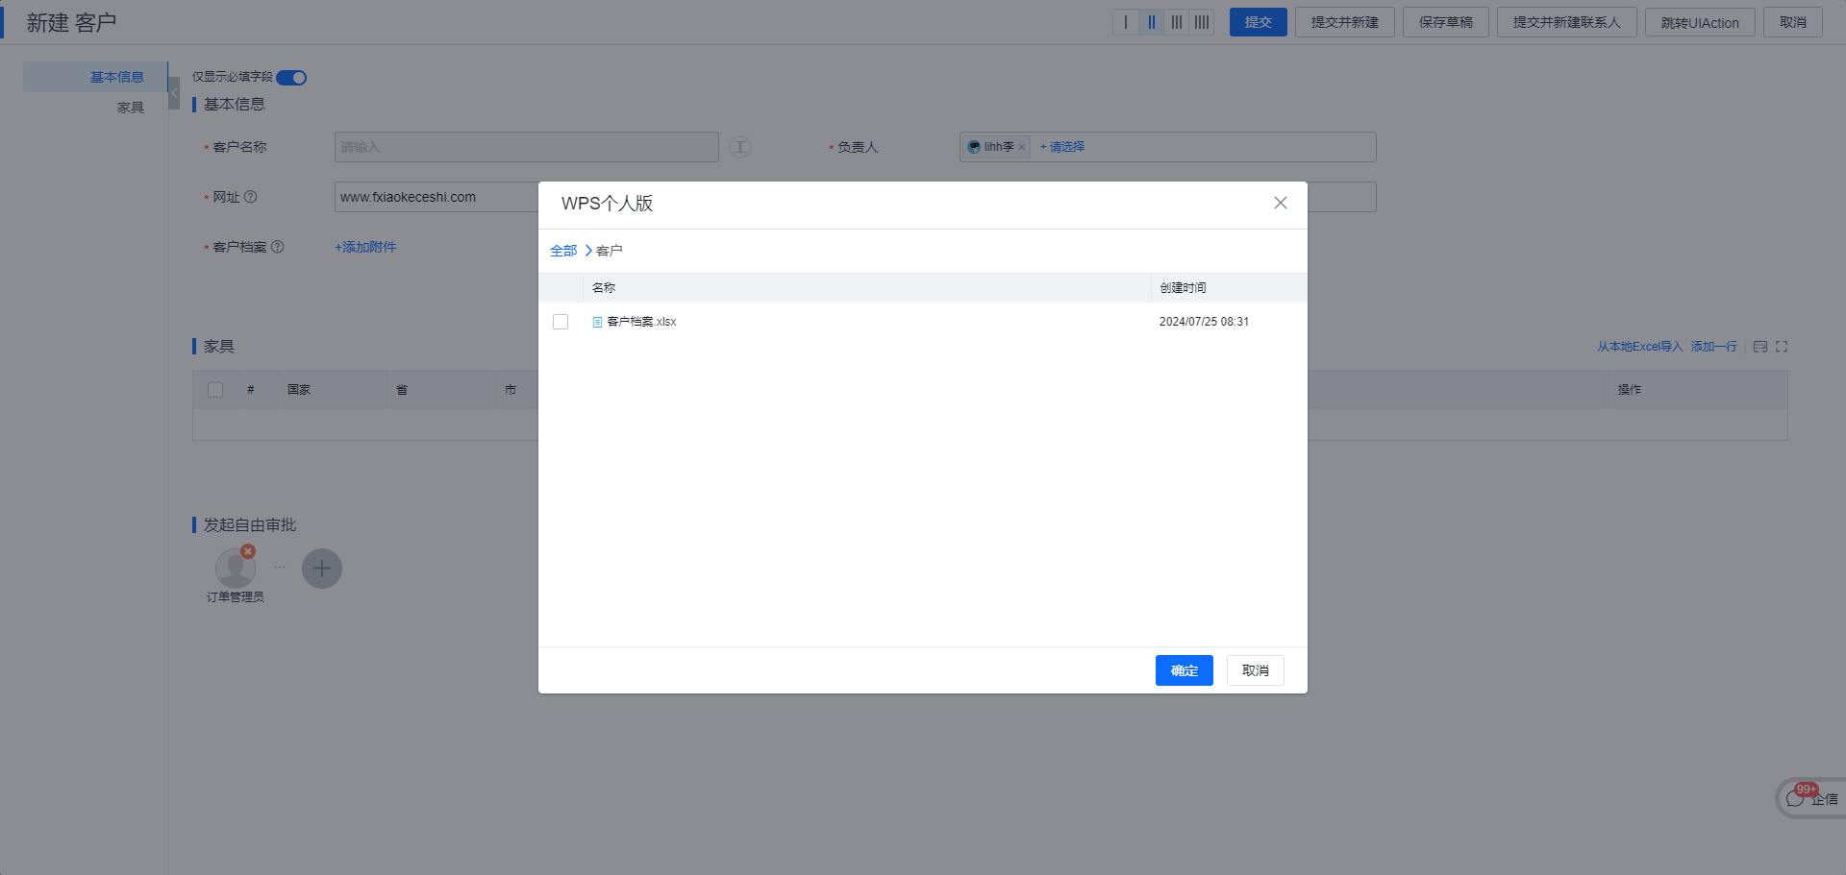Switch to the 家具 section tab
Screen dimensions: 1846x875
[131, 108]
